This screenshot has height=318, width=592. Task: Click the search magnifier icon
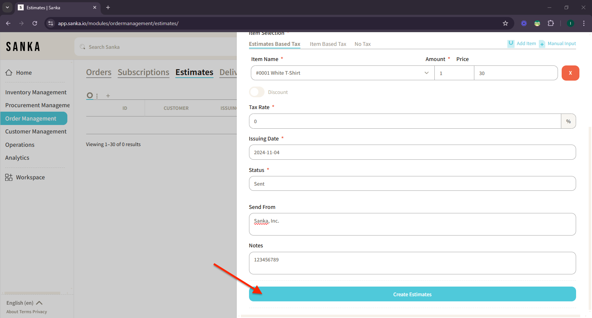coord(83,47)
